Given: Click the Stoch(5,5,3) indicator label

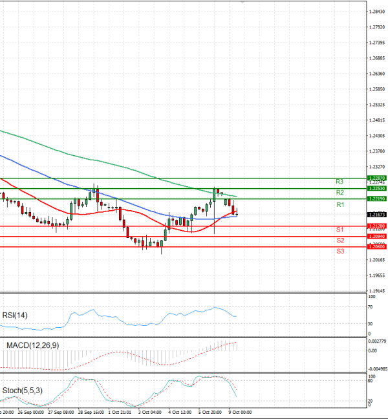Looking at the screenshot, I should pos(22,391).
